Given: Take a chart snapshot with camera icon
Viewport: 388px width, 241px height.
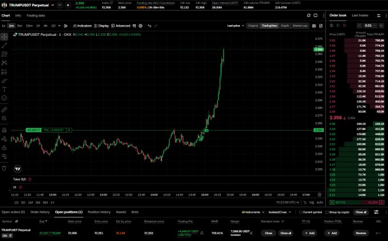Looking at the screenshot, I should pyautogui.click(x=314, y=26).
